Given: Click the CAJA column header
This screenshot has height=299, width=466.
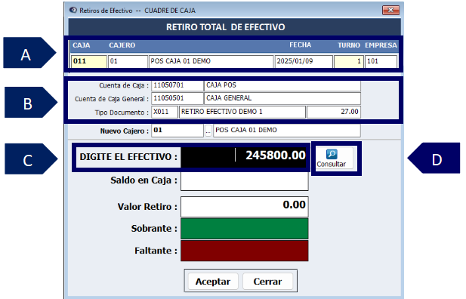Looking at the screenshot, I should tap(81, 45).
